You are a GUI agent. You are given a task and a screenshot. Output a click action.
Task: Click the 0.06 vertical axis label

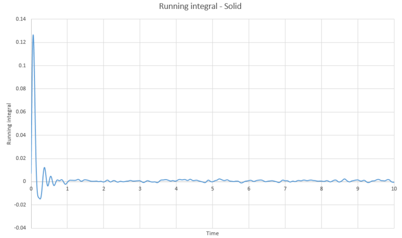point(21,112)
